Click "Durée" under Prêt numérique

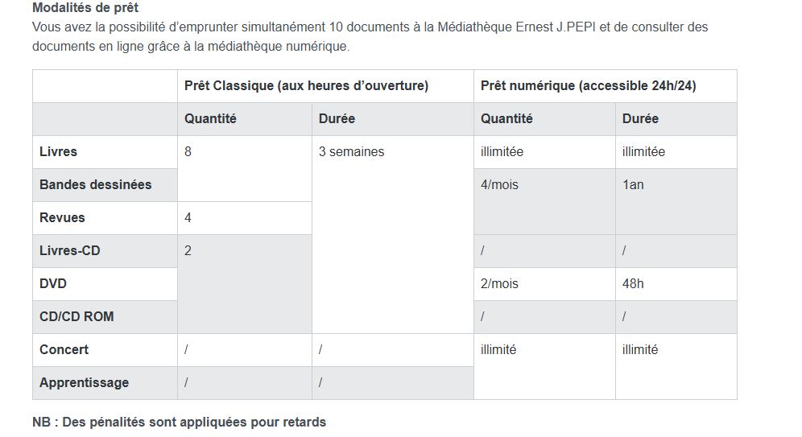pos(640,118)
